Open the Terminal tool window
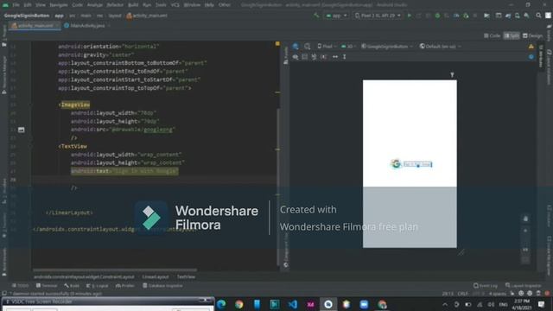 pos(47,286)
